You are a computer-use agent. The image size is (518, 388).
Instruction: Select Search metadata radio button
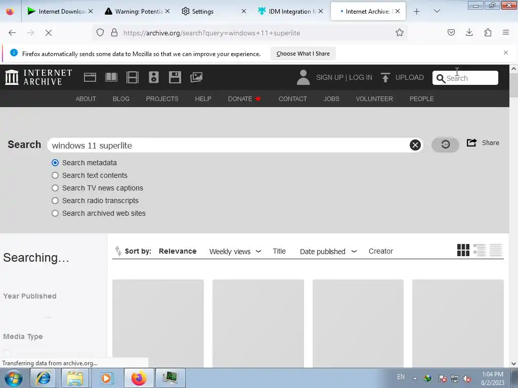click(x=55, y=163)
